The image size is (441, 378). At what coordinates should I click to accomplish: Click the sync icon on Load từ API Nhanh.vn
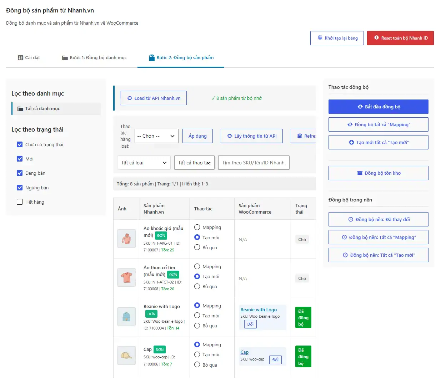pyautogui.click(x=130, y=98)
